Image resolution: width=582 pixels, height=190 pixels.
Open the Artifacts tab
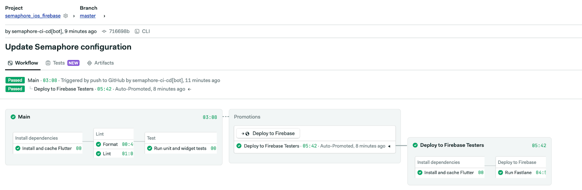[x=104, y=63]
